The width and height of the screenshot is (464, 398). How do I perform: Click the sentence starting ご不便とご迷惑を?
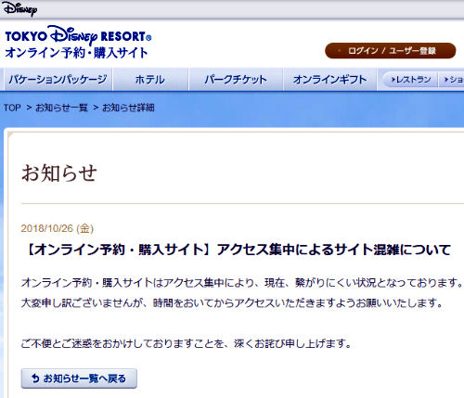pyautogui.click(x=187, y=343)
